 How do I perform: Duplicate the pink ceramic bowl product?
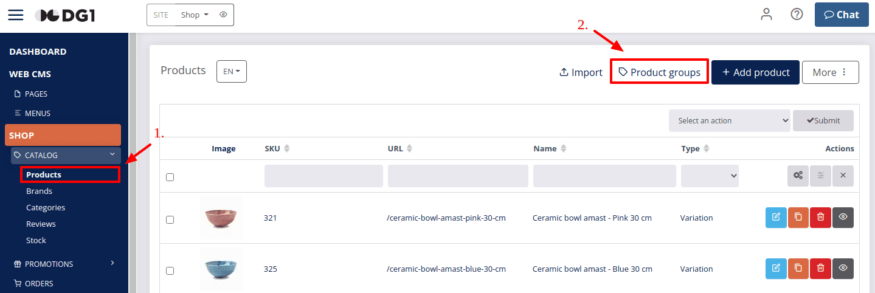pos(798,217)
